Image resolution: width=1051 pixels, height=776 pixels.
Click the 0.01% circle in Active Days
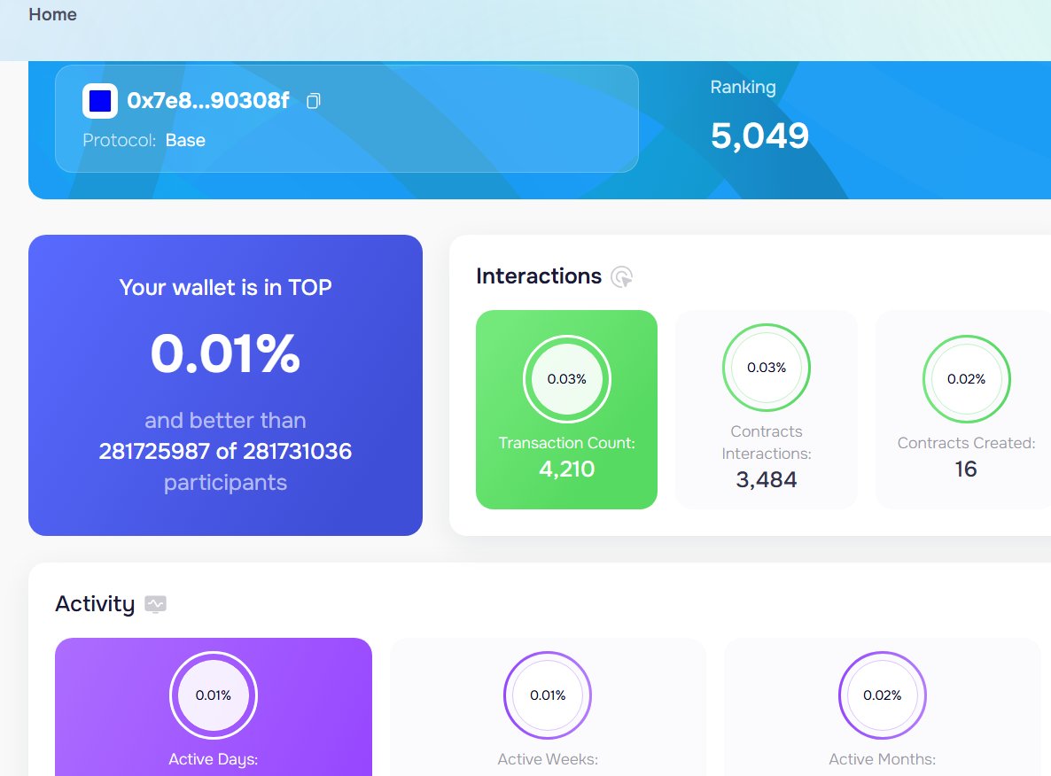214,695
